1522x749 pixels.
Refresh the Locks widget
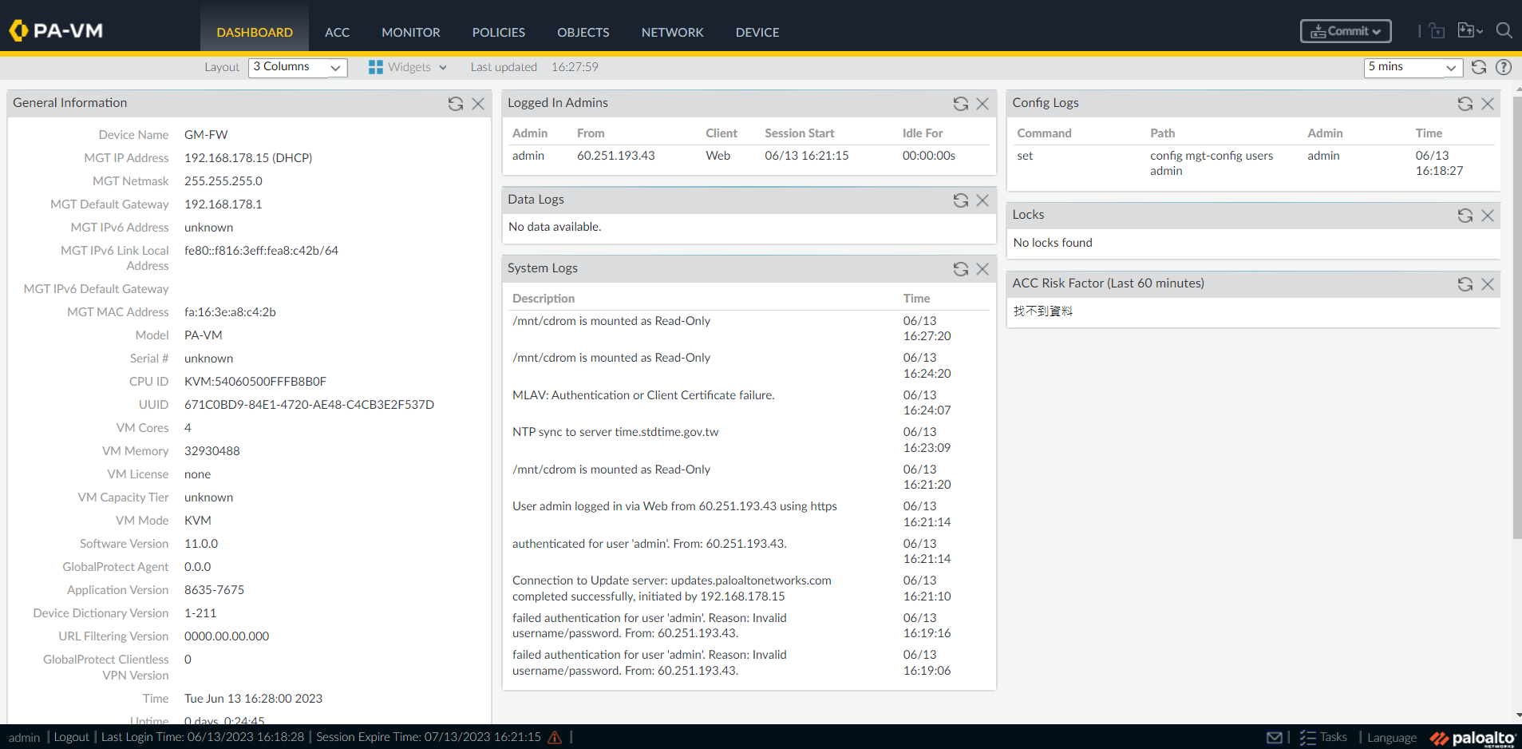(1465, 216)
